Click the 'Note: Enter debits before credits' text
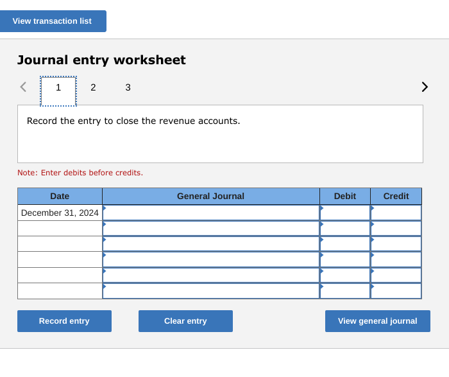 pos(80,173)
